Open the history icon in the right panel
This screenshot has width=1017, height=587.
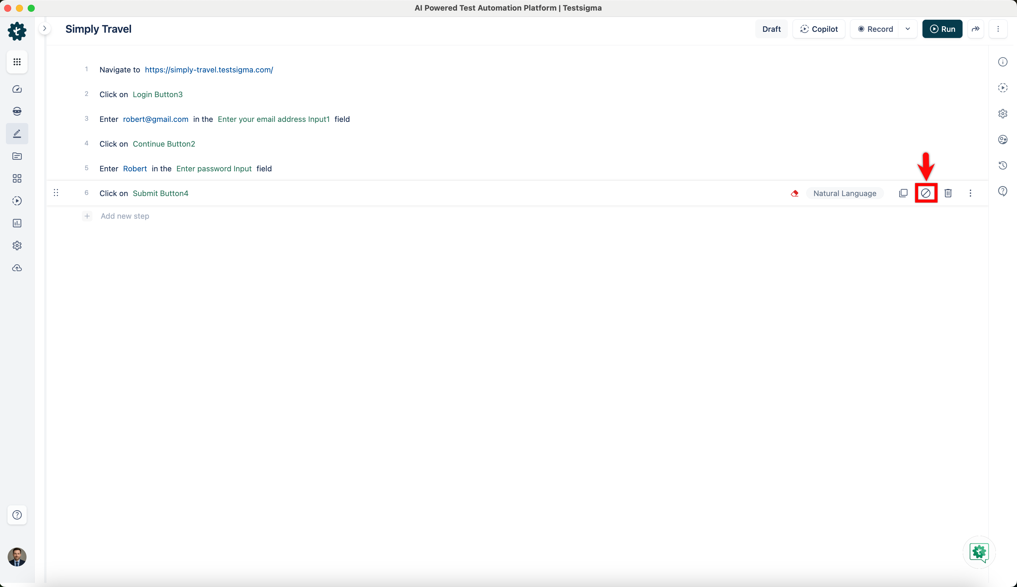[1003, 165]
